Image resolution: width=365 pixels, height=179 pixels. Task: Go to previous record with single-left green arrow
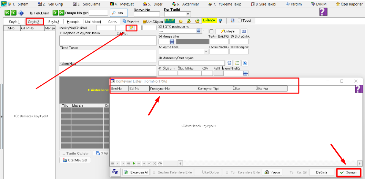click(14, 13)
